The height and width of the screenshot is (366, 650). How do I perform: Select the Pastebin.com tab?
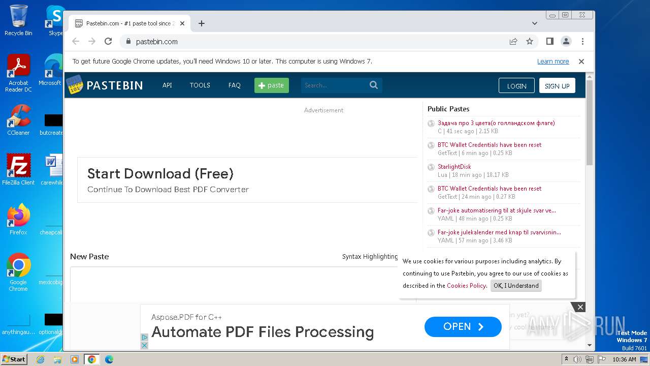[130, 23]
